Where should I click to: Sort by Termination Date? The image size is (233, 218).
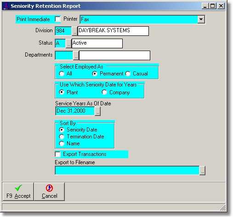62,137
